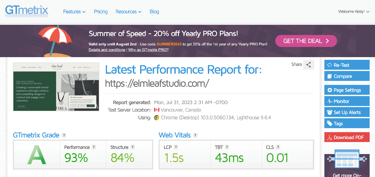Click the Structure question mark icon
Image resolution: width=375 pixels, height=177 pixels.
click(x=133, y=147)
